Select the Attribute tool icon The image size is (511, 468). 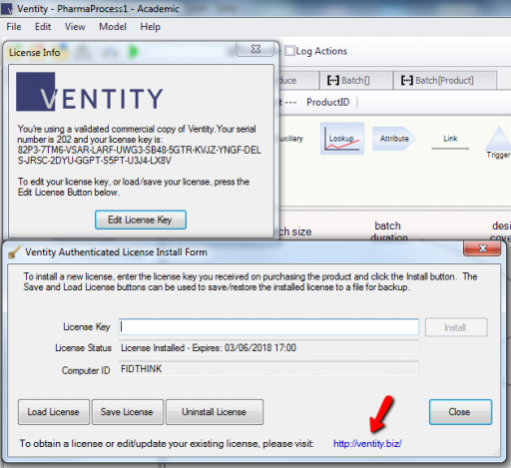point(394,139)
